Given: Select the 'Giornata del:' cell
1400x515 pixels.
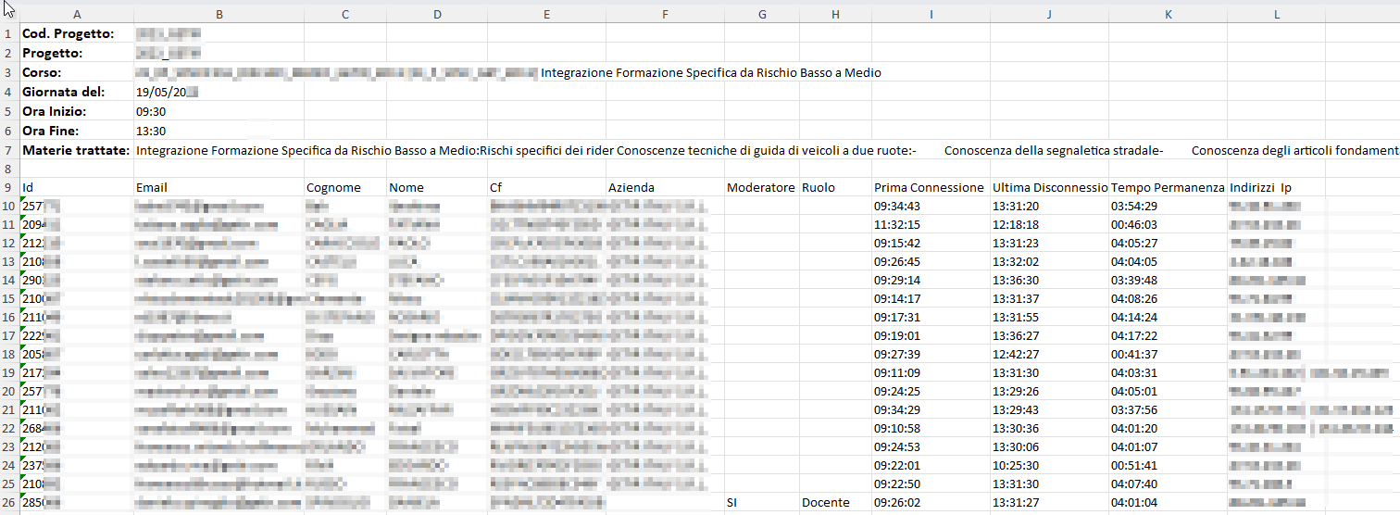Looking at the screenshot, I should (63, 92).
